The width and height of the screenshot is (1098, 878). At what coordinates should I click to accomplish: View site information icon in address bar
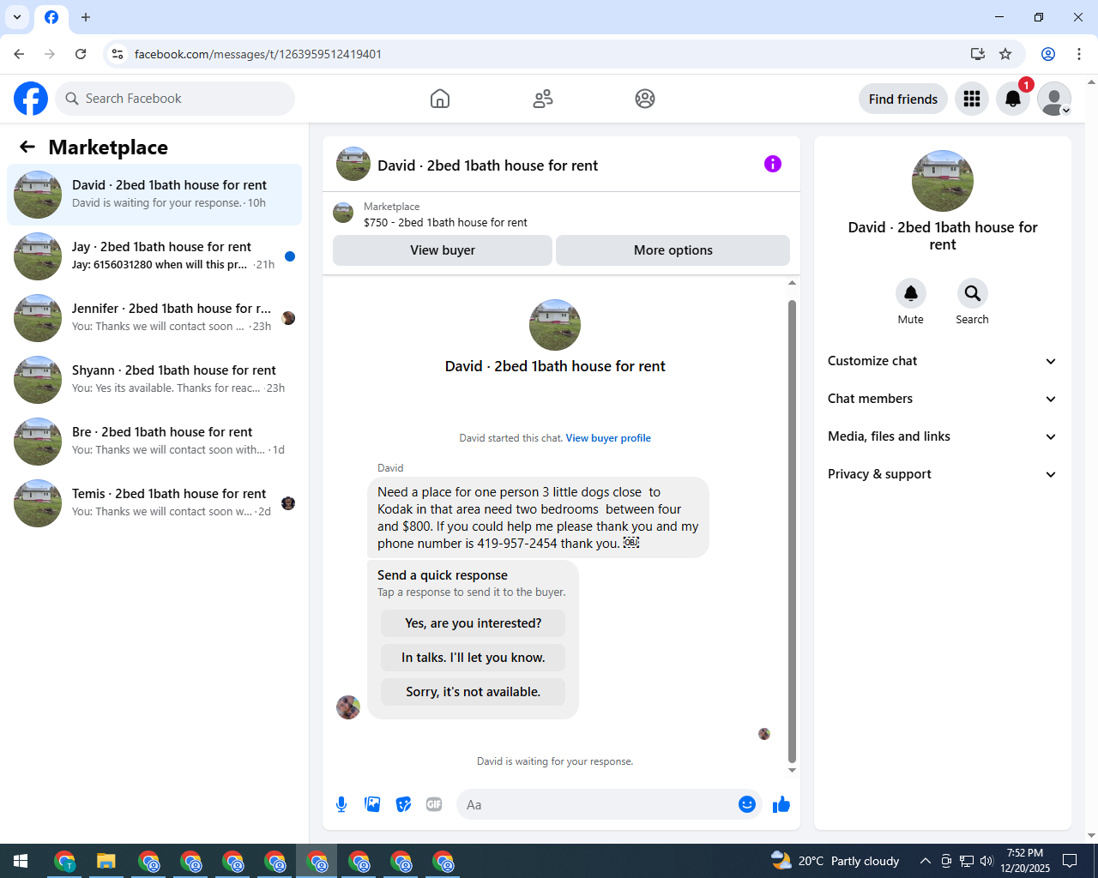click(118, 54)
